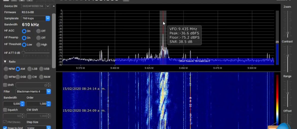Increase filter Bandwidth with up arrow
Screen dimensions: 297x129
[x=22, y=103]
